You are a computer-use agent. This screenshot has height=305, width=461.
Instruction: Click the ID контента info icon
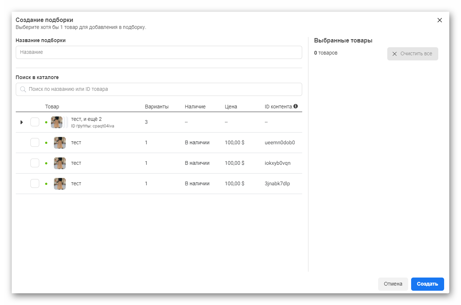(x=296, y=107)
